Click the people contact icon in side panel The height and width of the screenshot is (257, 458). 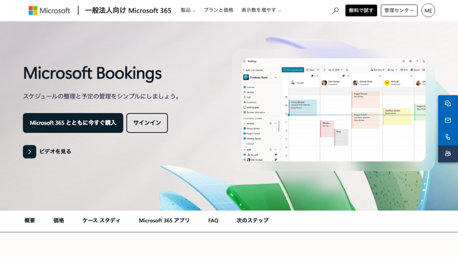(448, 153)
